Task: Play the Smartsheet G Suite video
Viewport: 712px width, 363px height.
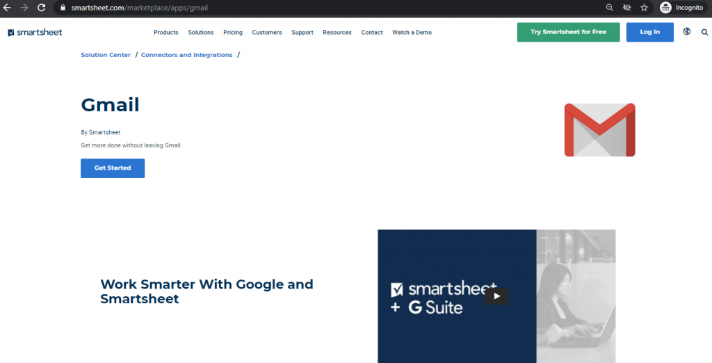Action: (x=496, y=296)
